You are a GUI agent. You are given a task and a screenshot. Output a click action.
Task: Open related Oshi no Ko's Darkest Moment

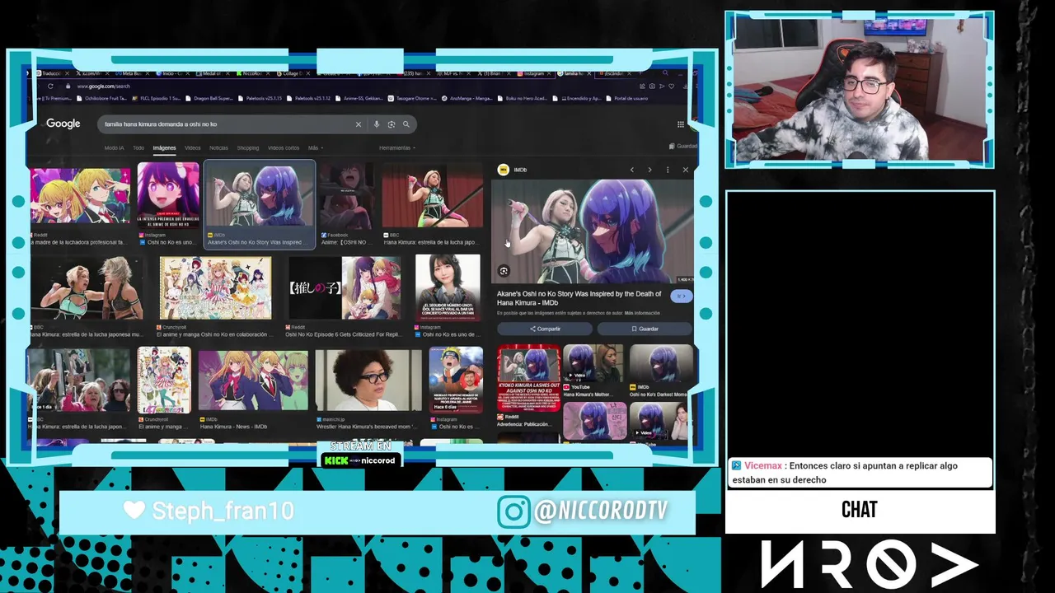click(661, 370)
